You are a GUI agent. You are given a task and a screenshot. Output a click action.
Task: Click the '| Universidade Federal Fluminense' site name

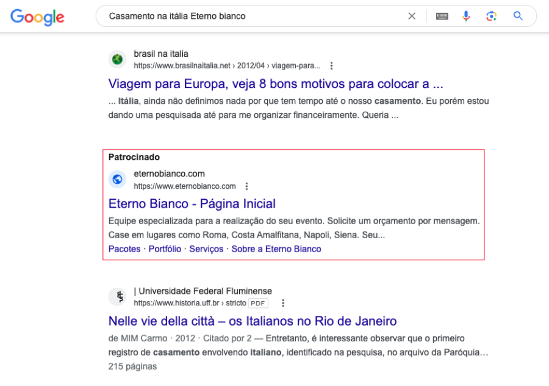point(203,291)
